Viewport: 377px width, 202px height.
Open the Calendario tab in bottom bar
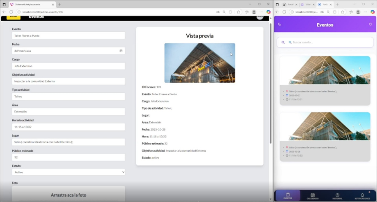[x=312, y=196]
